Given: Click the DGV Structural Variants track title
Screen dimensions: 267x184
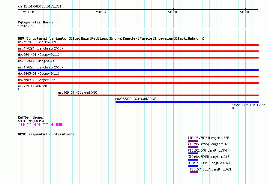Looking at the screenshot, I should [x=111, y=38].
